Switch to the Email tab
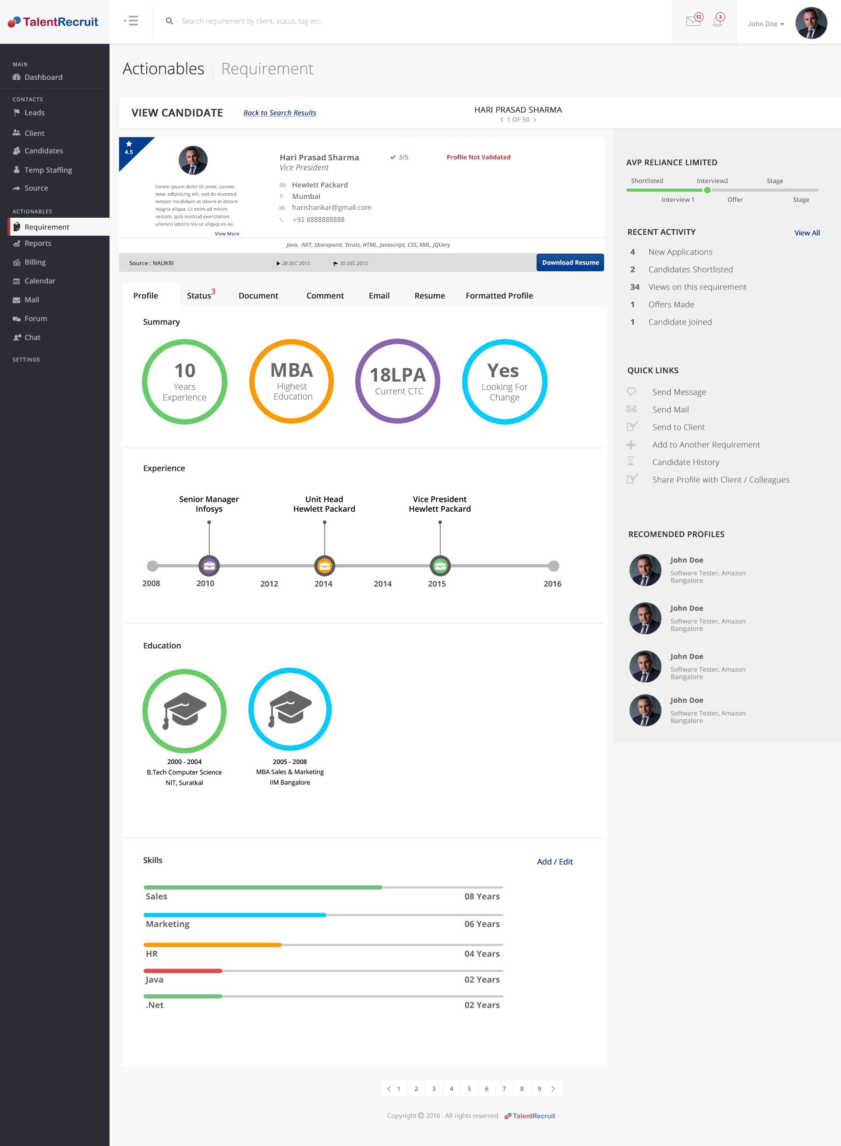Screen dimensions: 841x1146 [x=379, y=295]
